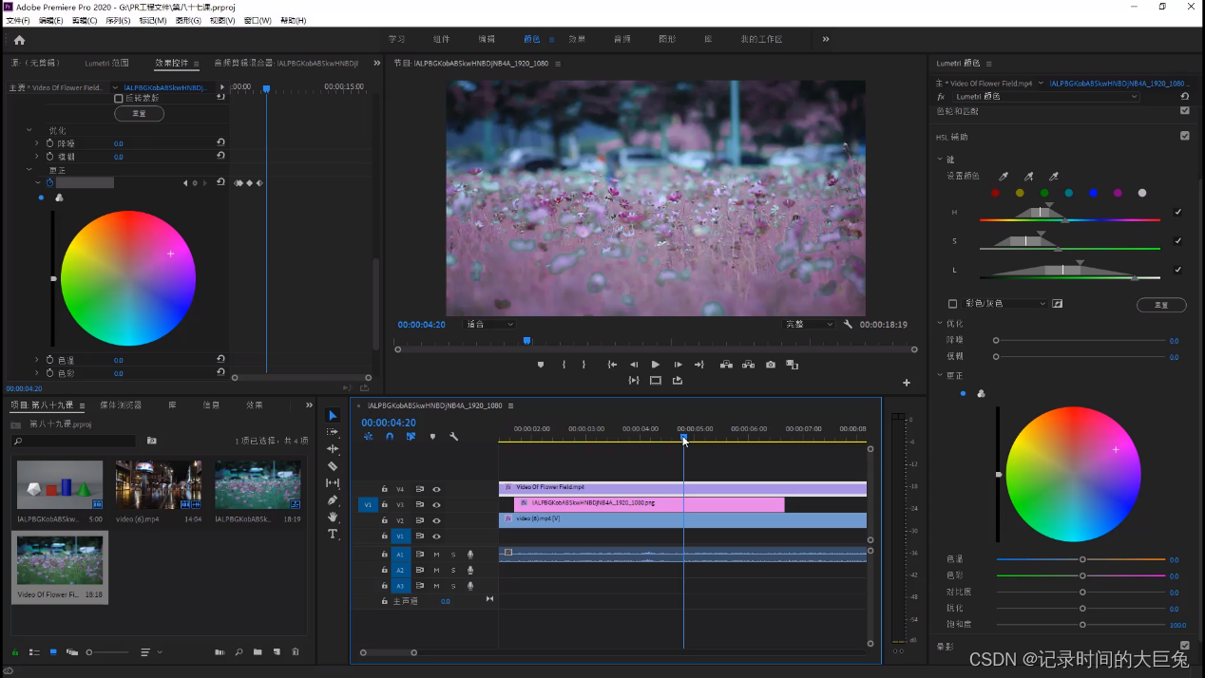The height and width of the screenshot is (678, 1205).
Task: Disable the HSL 辅助 section checkbox
Action: (x=1184, y=136)
